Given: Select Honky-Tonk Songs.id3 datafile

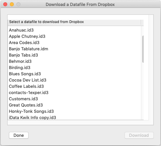Looking at the screenshot, I should tap(75, 111).
